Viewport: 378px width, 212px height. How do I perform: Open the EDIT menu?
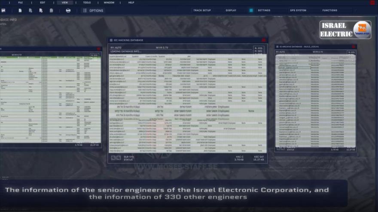point(43,3)
